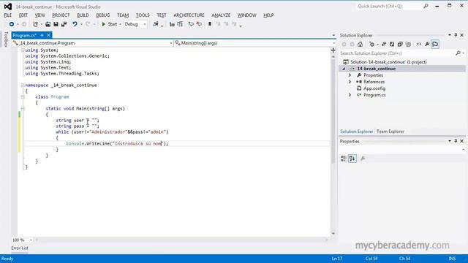
Task: Expand the References node
Action: [x=350, y=82]
